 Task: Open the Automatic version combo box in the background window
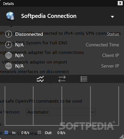point(61,112)
